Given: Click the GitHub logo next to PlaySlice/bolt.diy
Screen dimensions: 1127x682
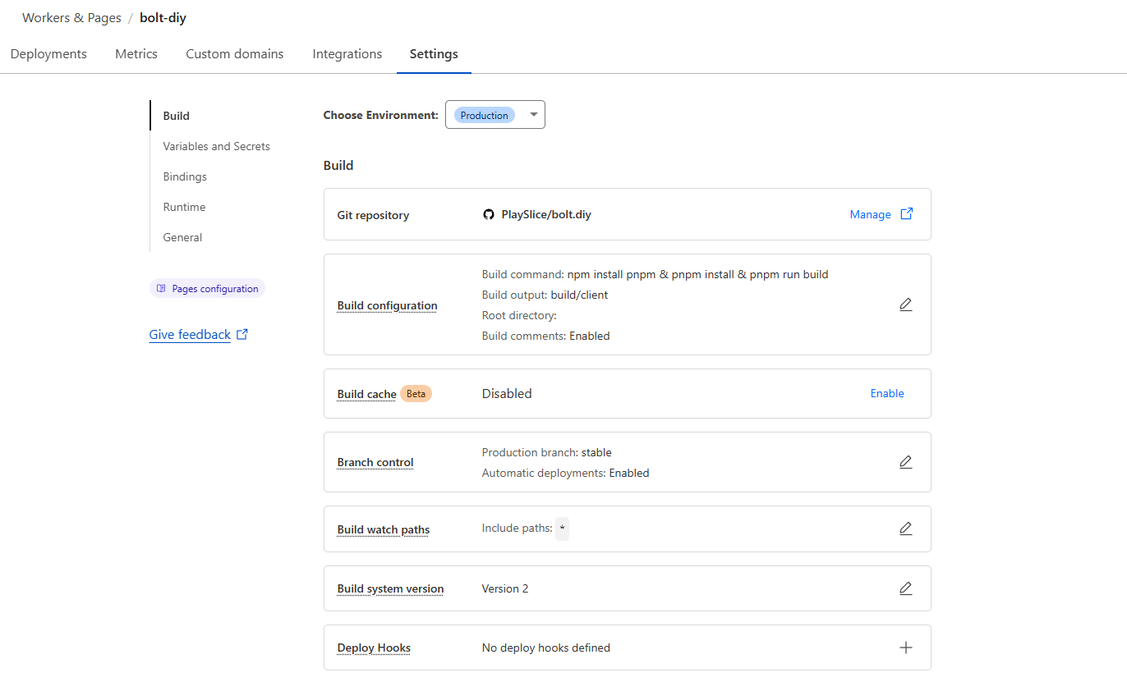Looking at the screenshot, I should 489,214.
